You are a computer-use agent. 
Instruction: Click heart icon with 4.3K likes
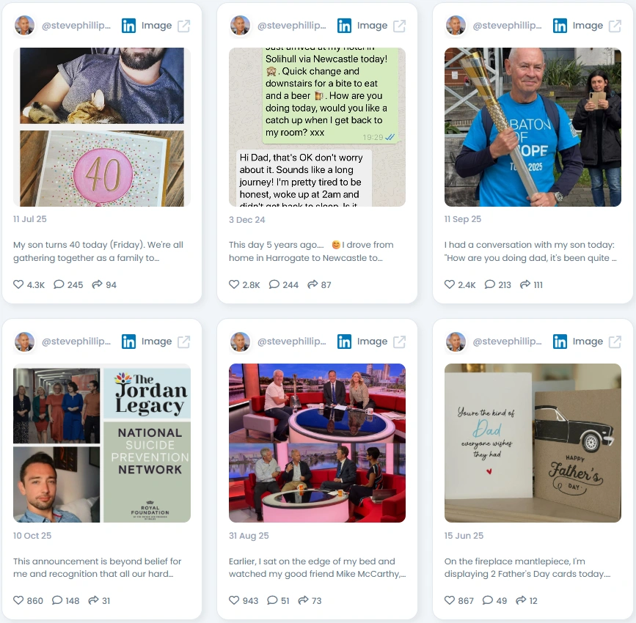tap(18, 284)
